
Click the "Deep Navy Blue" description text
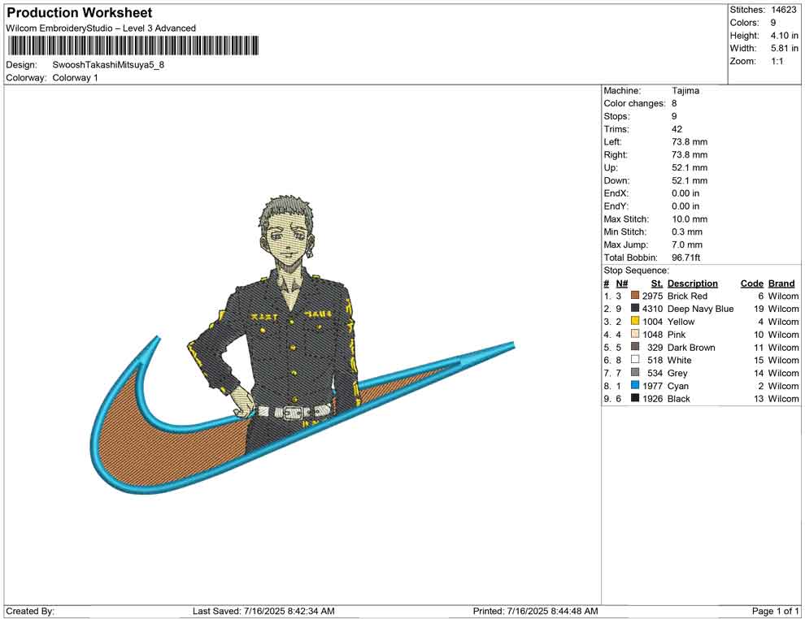click(x=700, y=308)
